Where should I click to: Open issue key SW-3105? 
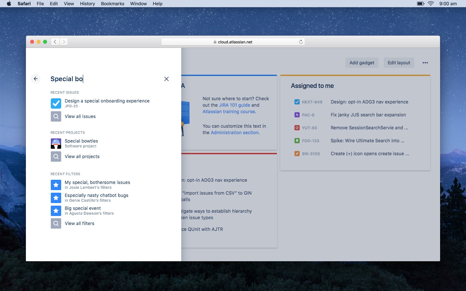tap(311, 154)
